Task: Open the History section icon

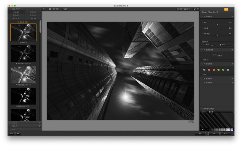Action: coord(10,129)
